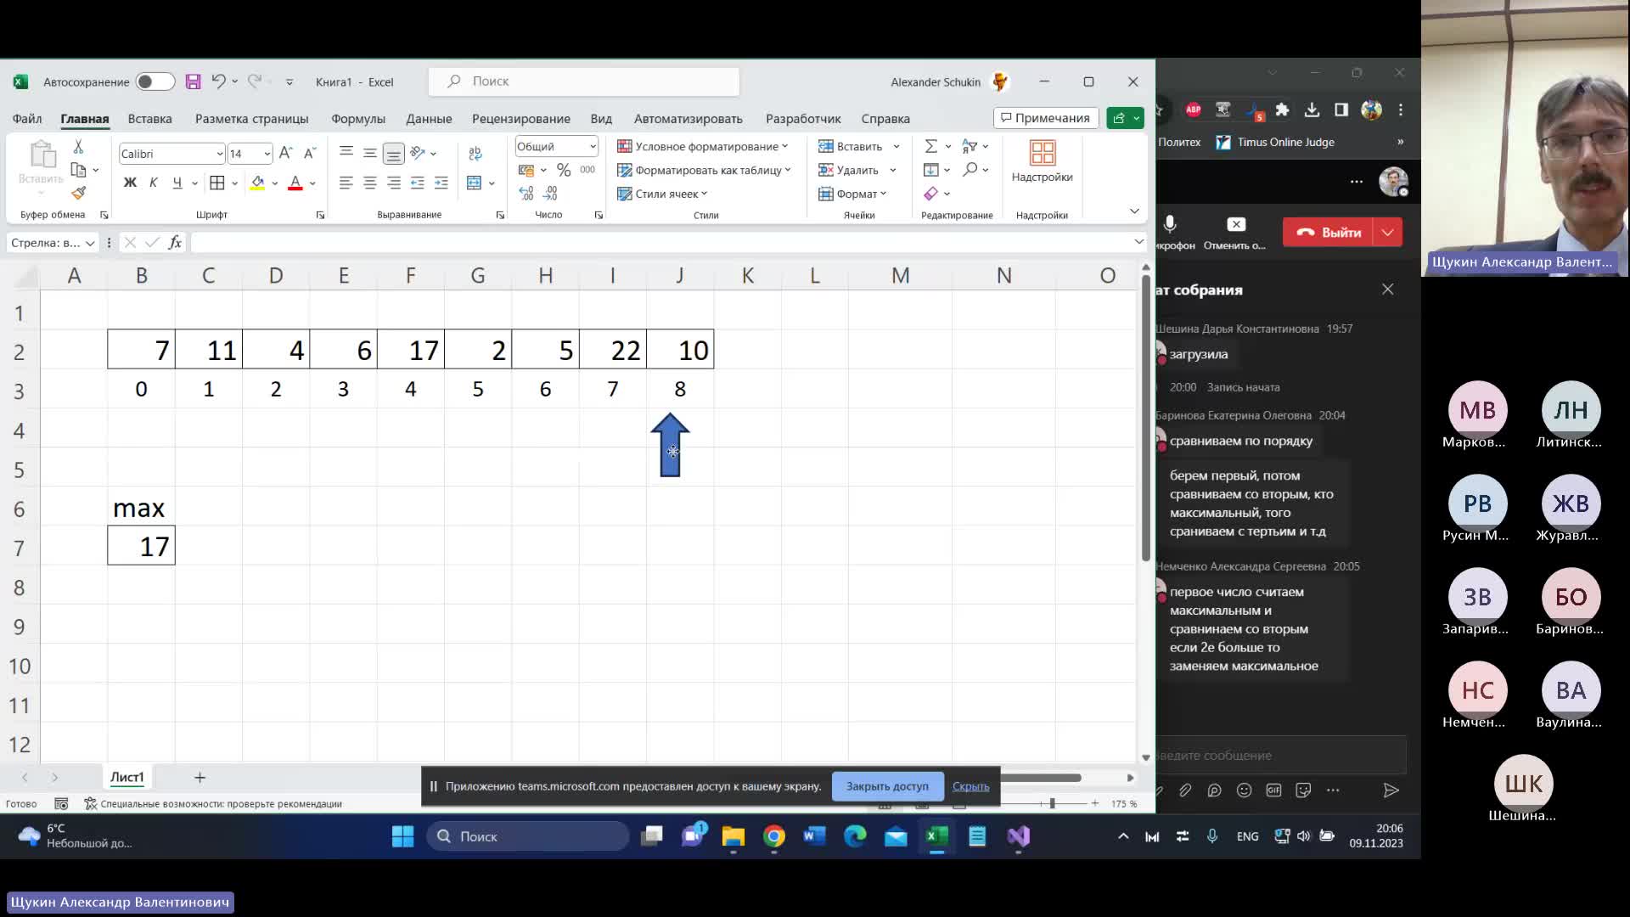1630x917 pixels.
Task: Open the Calibri font name dropdown
Action: coord(220,154)
